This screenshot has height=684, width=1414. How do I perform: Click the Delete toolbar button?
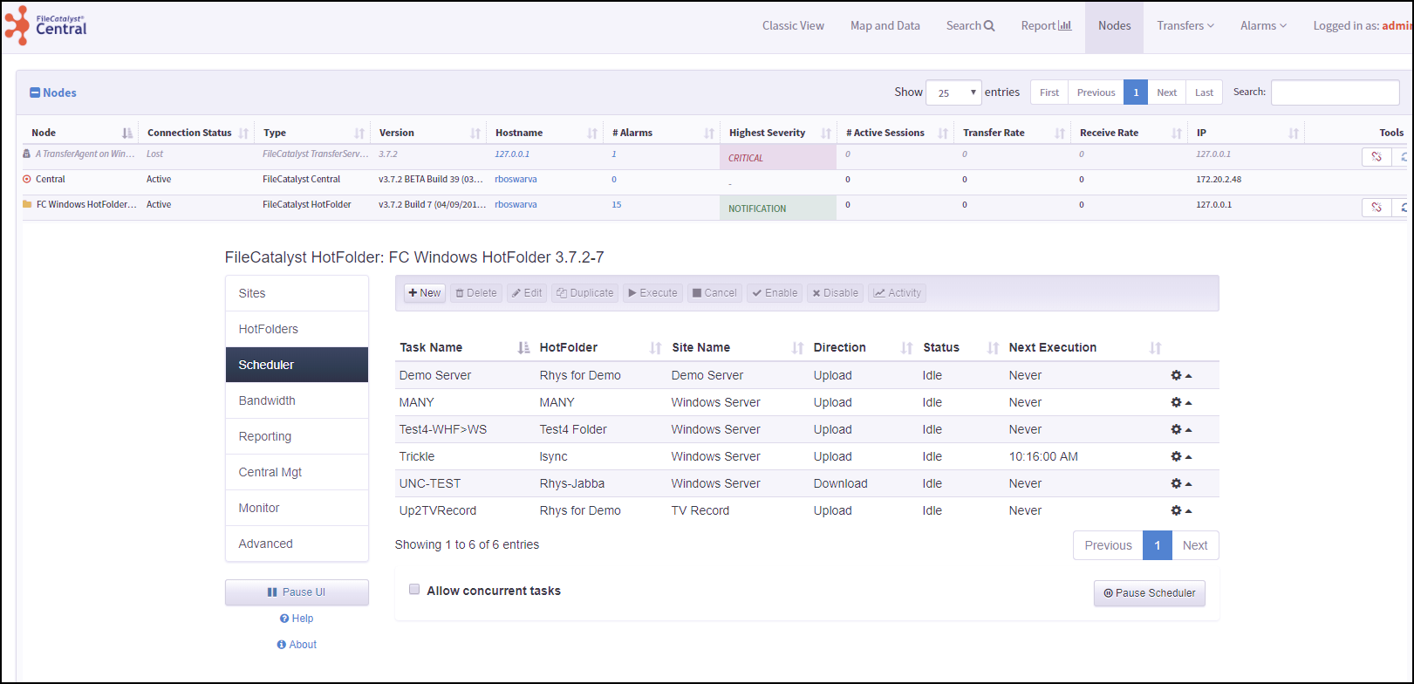(x=475, y=293)
